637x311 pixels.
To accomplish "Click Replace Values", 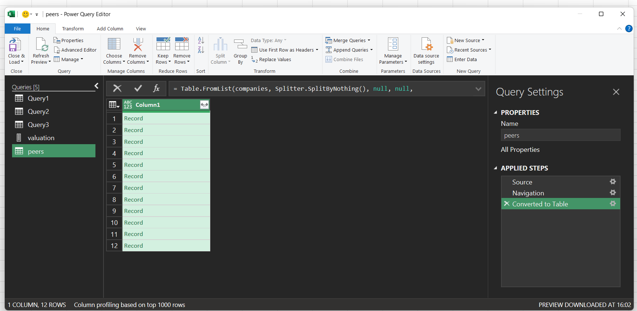I will tap(271, 59).
